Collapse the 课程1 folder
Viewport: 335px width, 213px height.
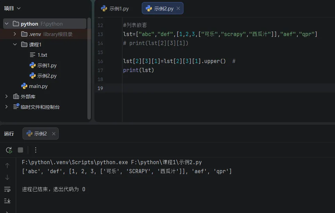click(15, 44)
